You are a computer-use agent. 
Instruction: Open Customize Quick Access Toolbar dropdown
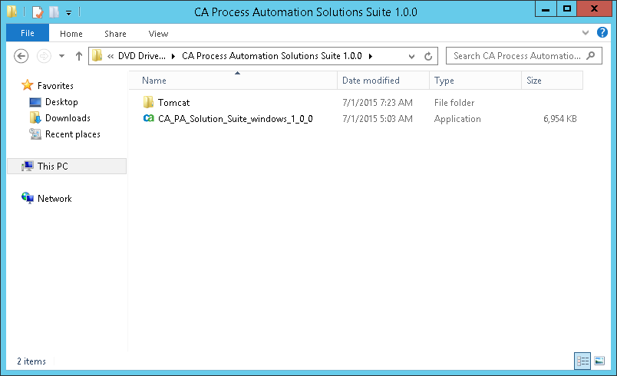pyautogui.click(x=68, y=12)
